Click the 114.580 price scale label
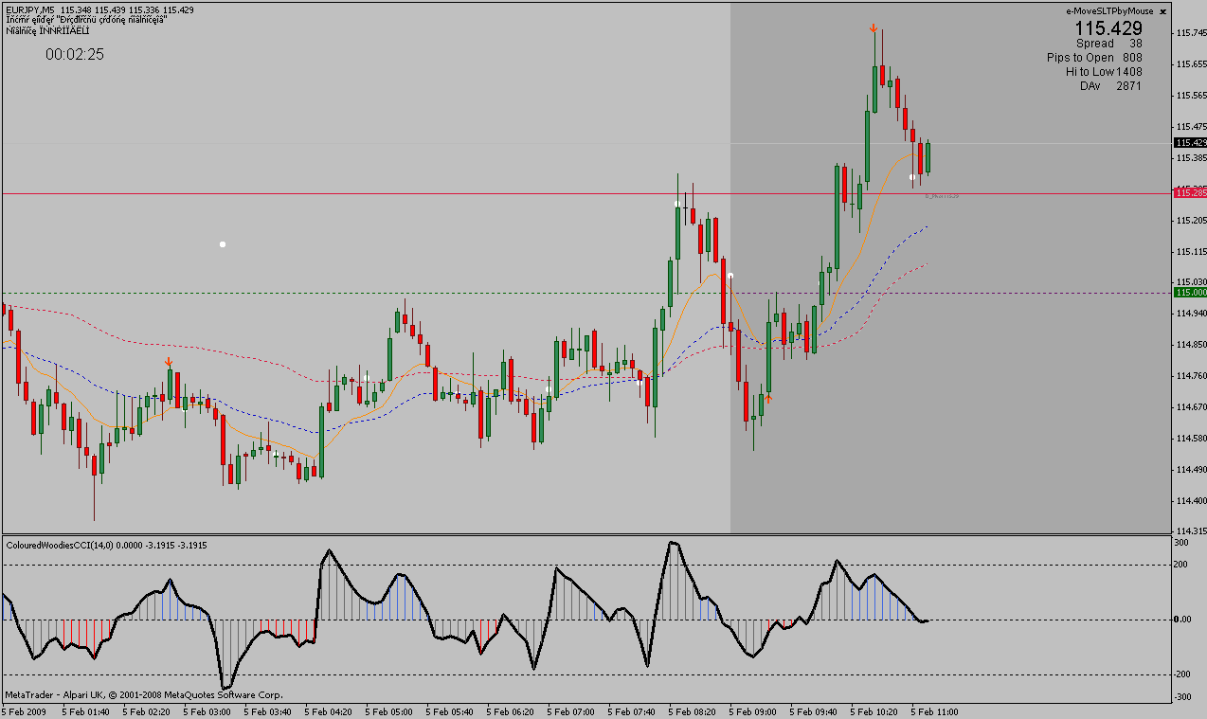This screenshot has height=719, width=1207. pyautogui.click(x=1191, y=439)
